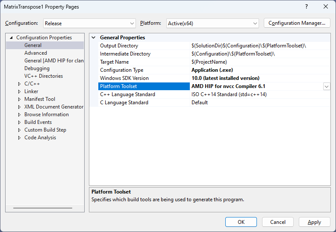336x232 pixels.
Task: Expand the Manifest Tool node arrow
Action: [19, 99]
